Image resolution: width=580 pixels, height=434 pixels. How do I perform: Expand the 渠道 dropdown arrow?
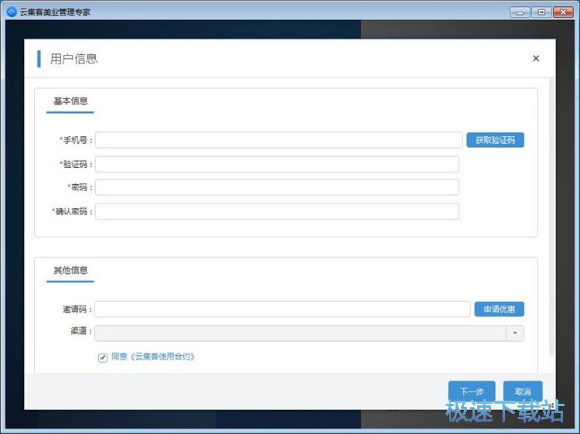coord(515,333)
